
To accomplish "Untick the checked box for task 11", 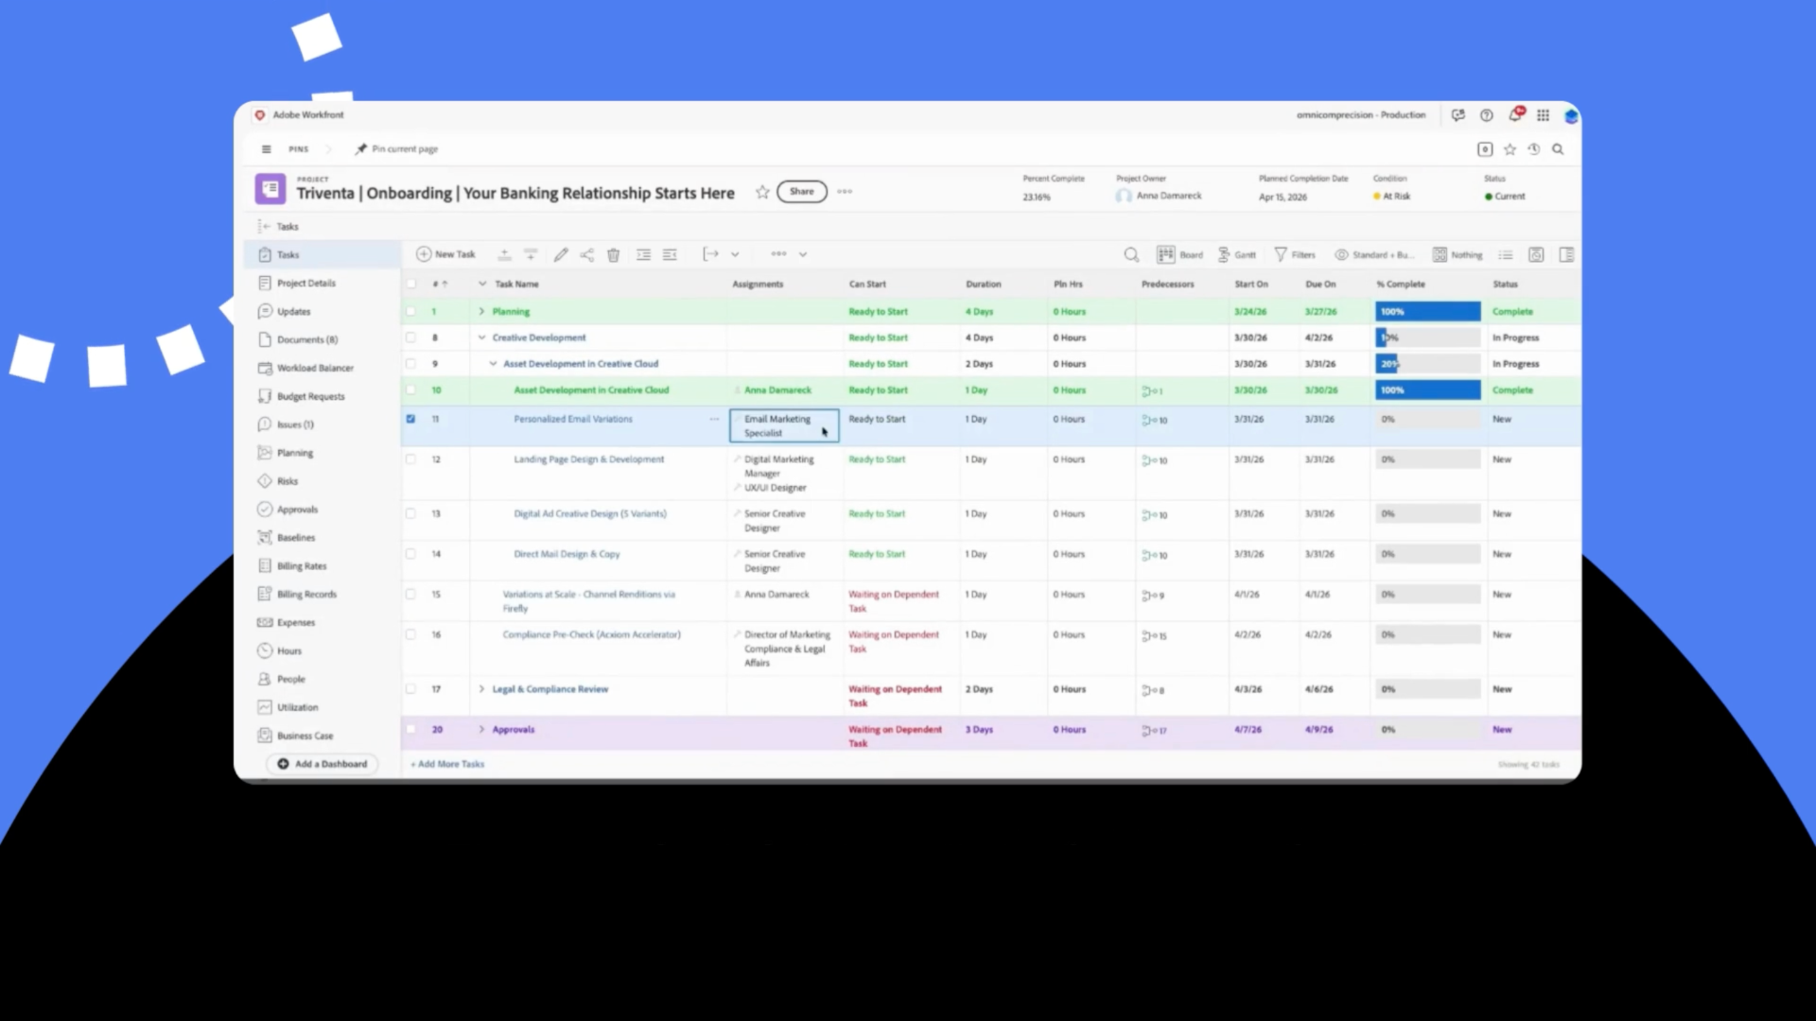I will click(x=410, y=419).
